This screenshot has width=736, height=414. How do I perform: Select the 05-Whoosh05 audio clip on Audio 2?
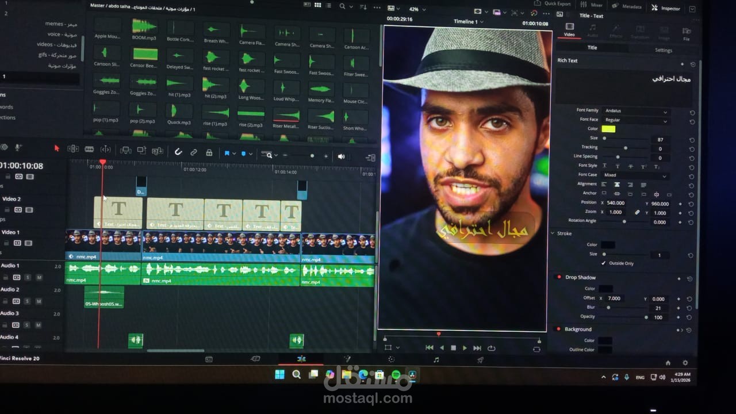104,297
